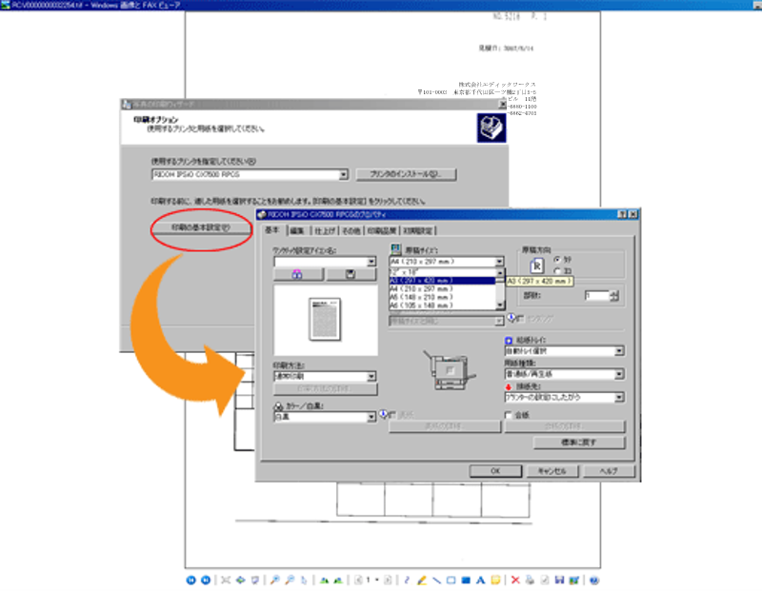The height and width of the screenshot is (591, 762).
Task: Click rotate clockwise green triangle icon
Action: [324, 580]
